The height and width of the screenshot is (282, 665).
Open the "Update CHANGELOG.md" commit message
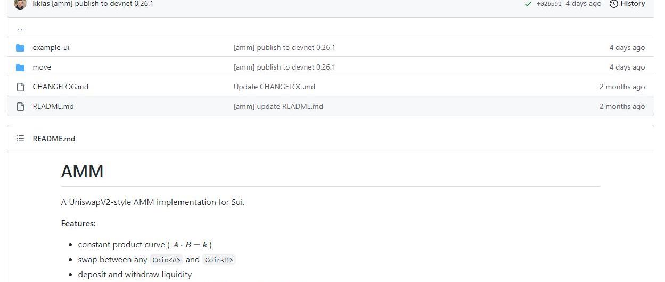click(x=274, y=87)
